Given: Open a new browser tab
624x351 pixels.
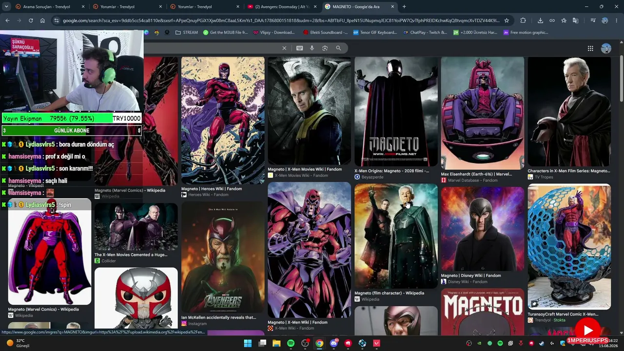Looking at the screenshot, I should (404, 7).
